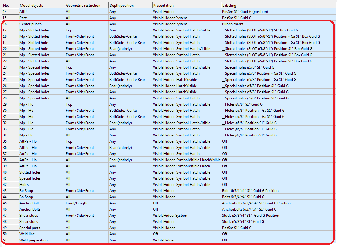This screenshot has width=337, height=247.
Task: Select row 43 Bo Shop cell
Action: point(42,191)
